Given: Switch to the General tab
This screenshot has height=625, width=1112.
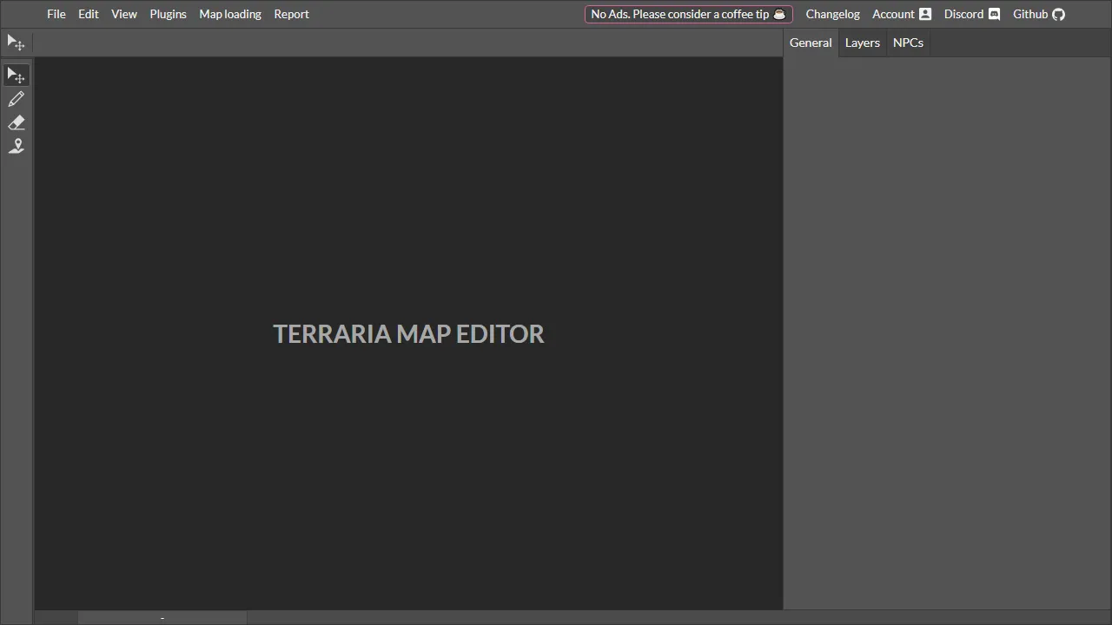Looking at the screenshot, I should pos(810,43).
